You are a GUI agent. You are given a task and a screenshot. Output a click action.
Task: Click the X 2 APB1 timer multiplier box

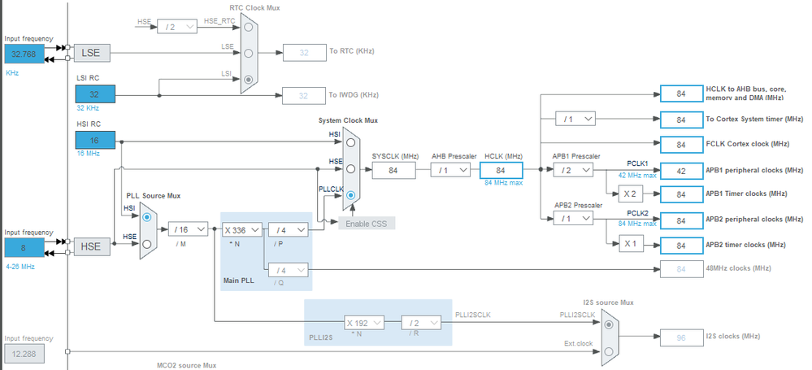[632, 194]
